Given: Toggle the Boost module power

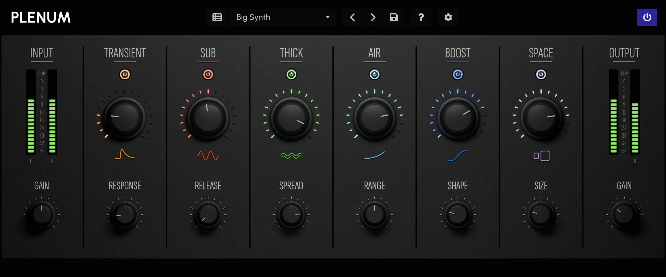Looking at the screenshot, I should pyautogui.click(x=458, y=74).
